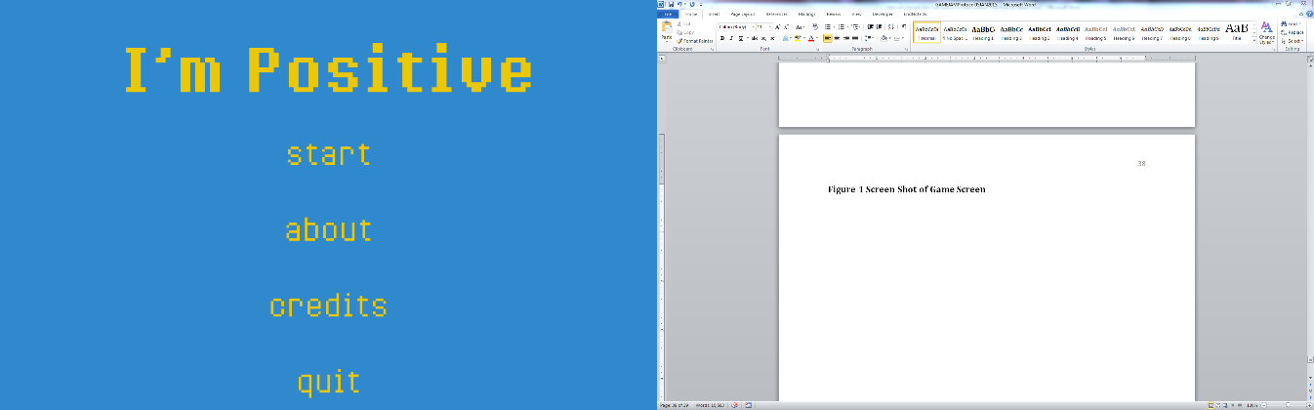Switch to the Insert ribbon tab
This screenshot has width=1314, height=410.
(x=714, y=15)
